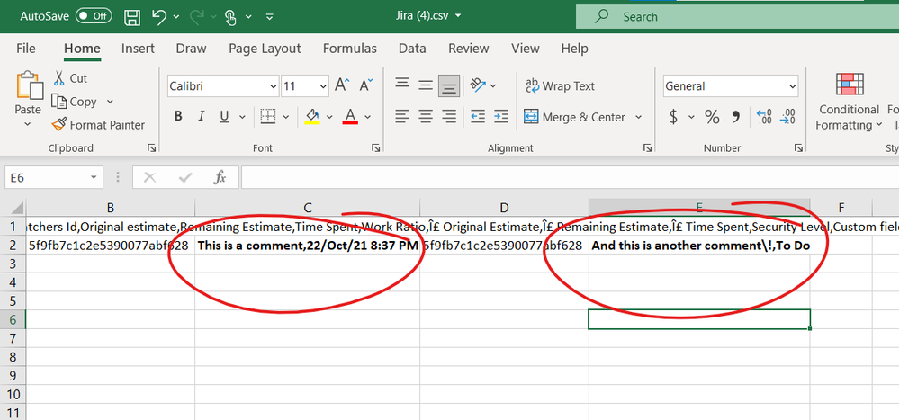This screenshot has width=899, height=420.
Task: Click the Bottom Align icon
Action: (449, 86)
